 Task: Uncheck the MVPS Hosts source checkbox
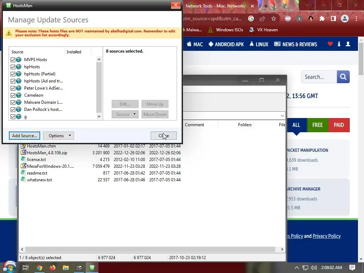pos(13,60)
